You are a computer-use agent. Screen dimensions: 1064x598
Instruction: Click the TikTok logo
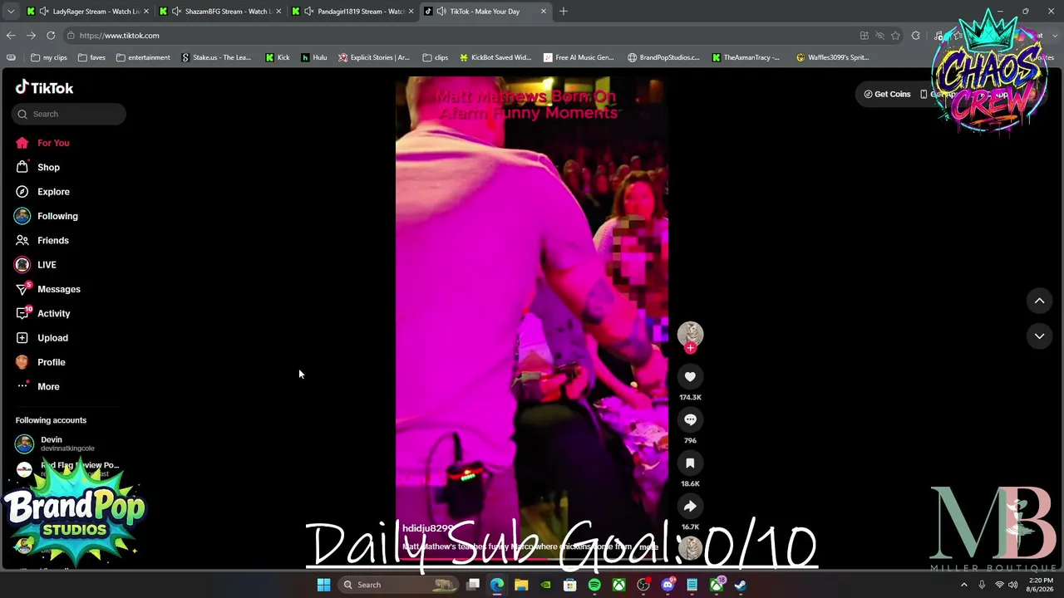pos(44,88)
